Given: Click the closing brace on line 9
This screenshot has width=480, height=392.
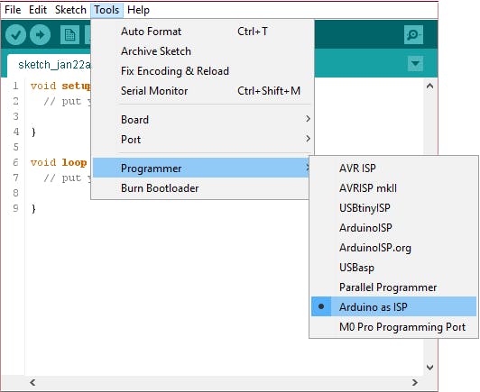Looking at the screenshot, I should tap(33, 208).
